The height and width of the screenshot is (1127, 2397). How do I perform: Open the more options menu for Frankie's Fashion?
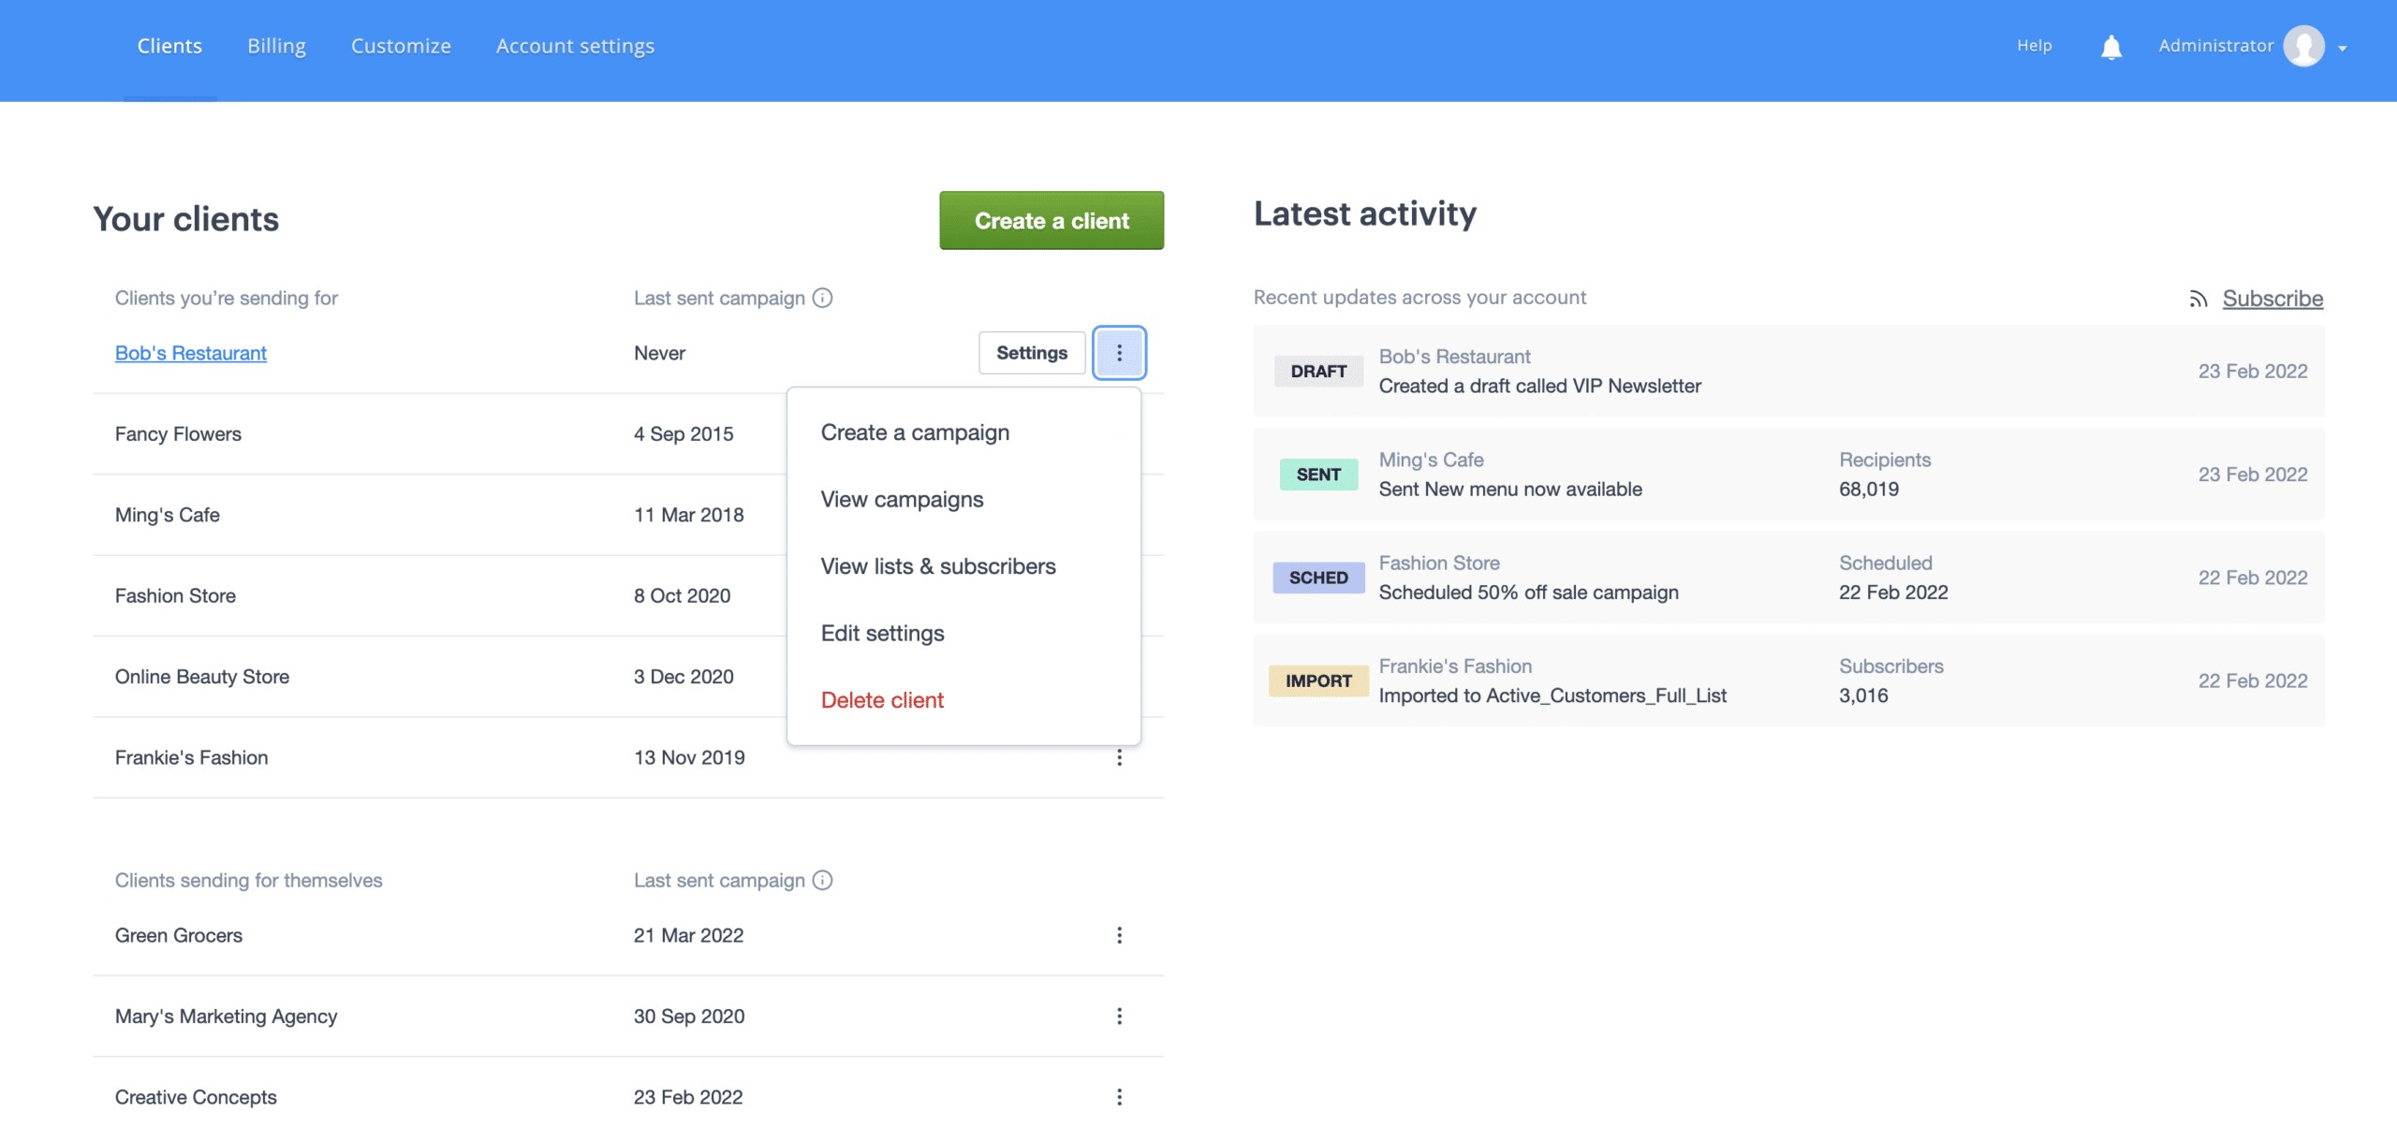[x=1119, y=757]
